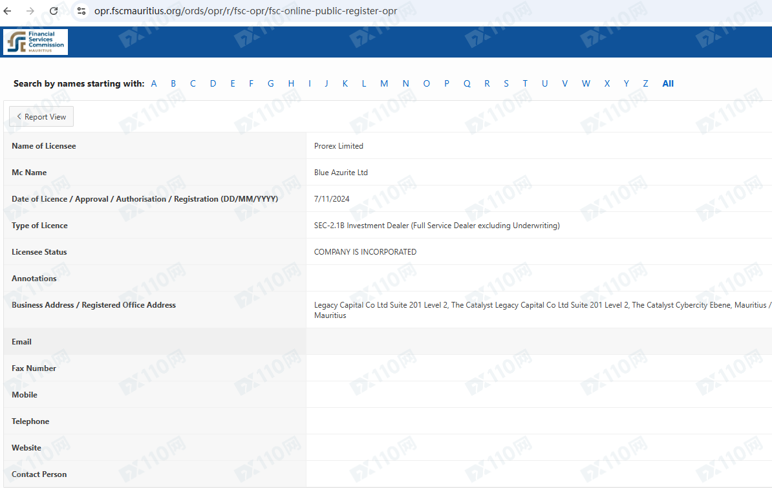Image resolution: width=772 pixels, height=488 pixels.
Task: Click the 'Website' label
Action: (x=27, y=448)
